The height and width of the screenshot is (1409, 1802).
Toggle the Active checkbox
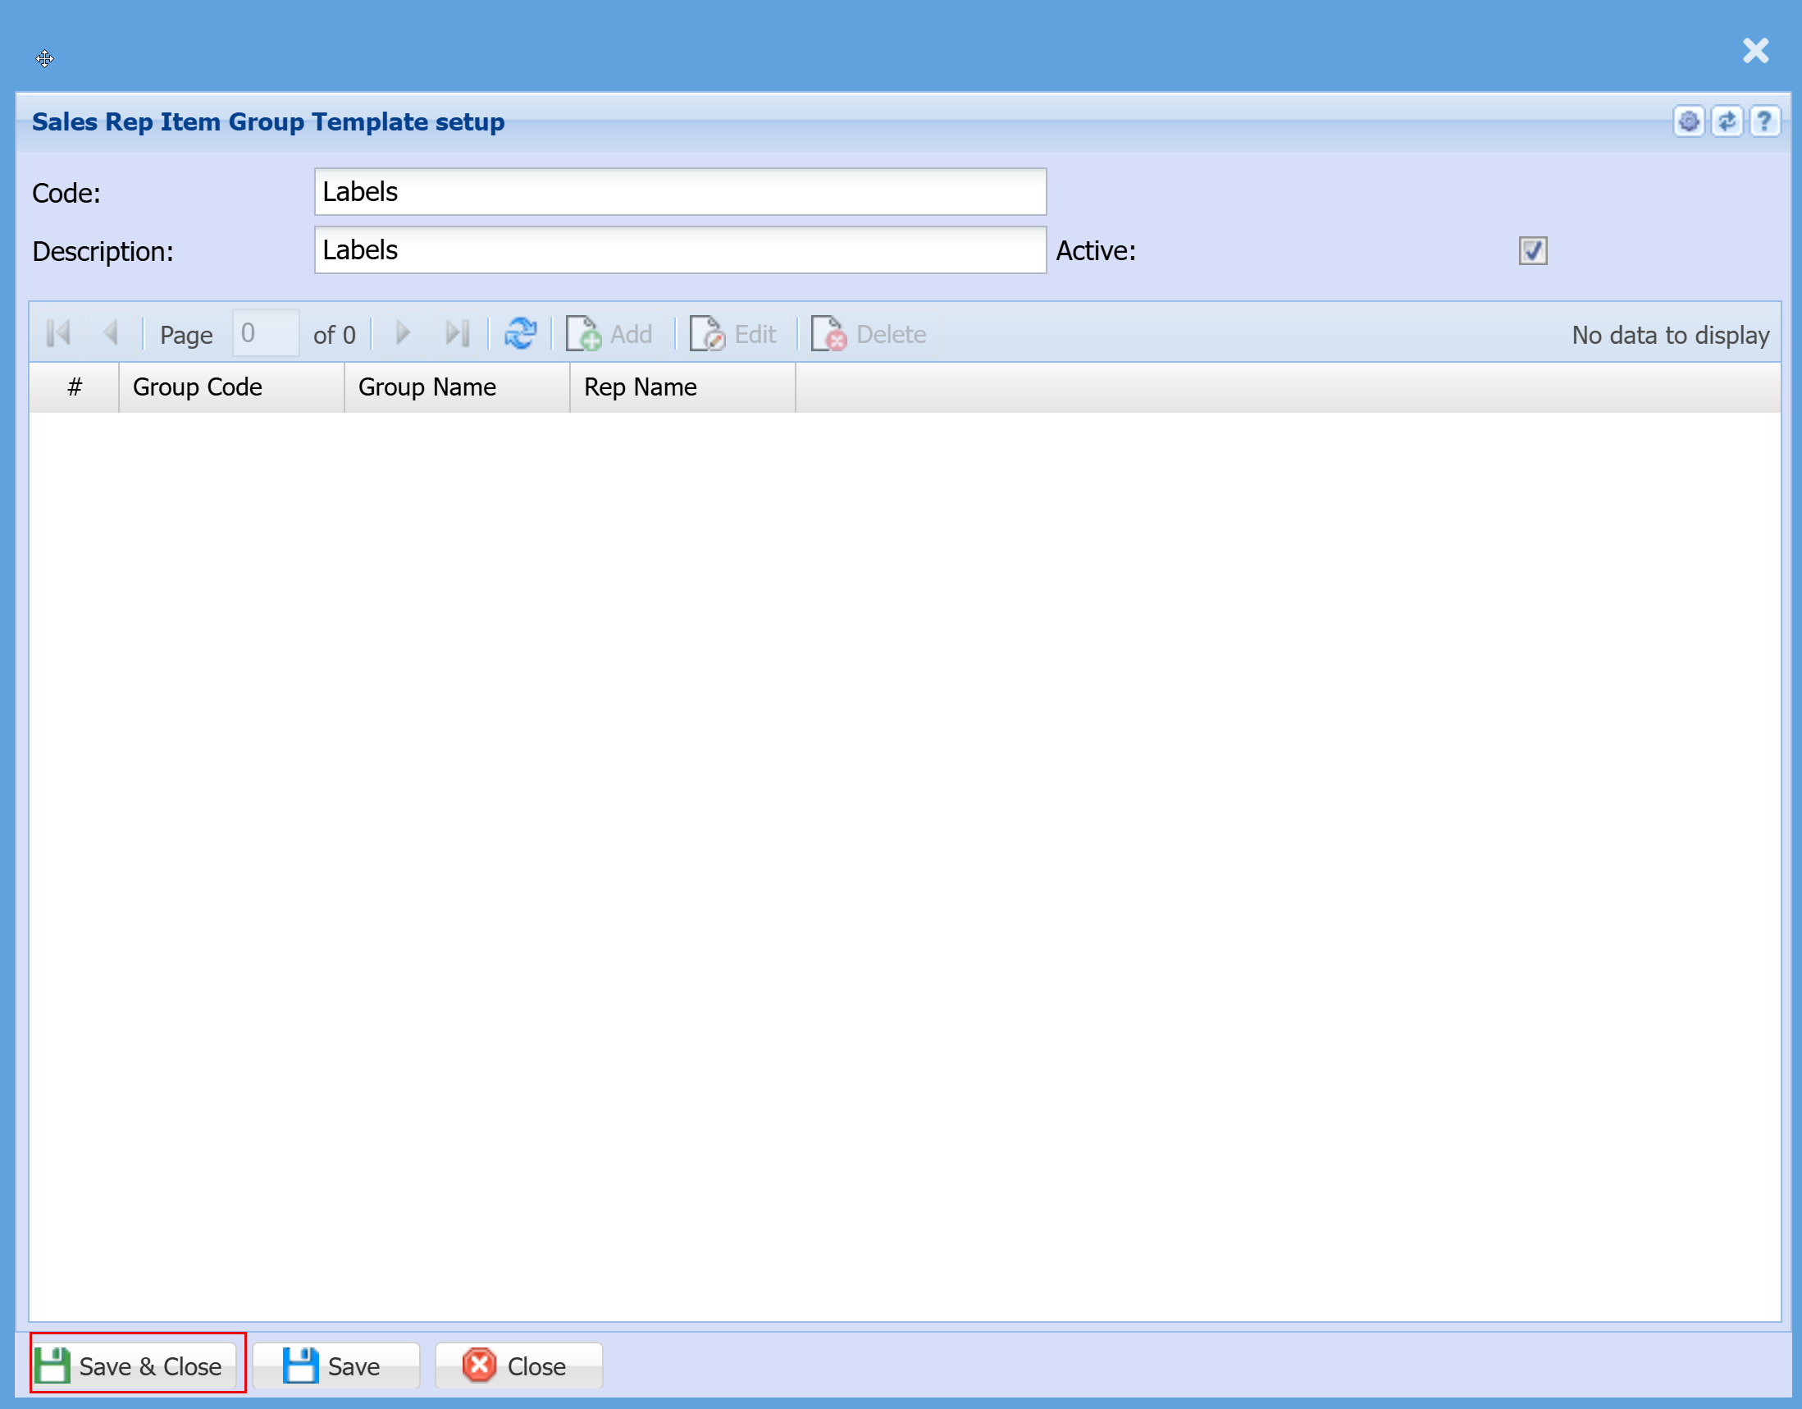[x=1532, y=251]
